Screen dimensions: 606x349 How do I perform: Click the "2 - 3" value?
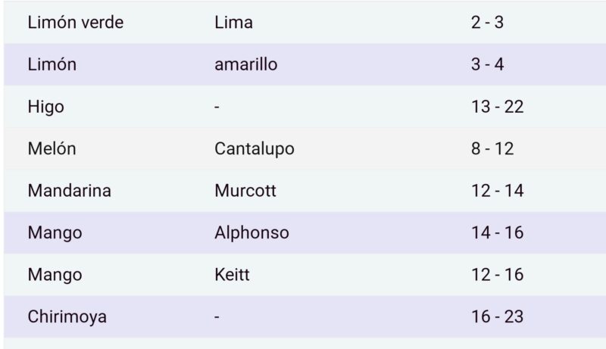tap(487, 23)
